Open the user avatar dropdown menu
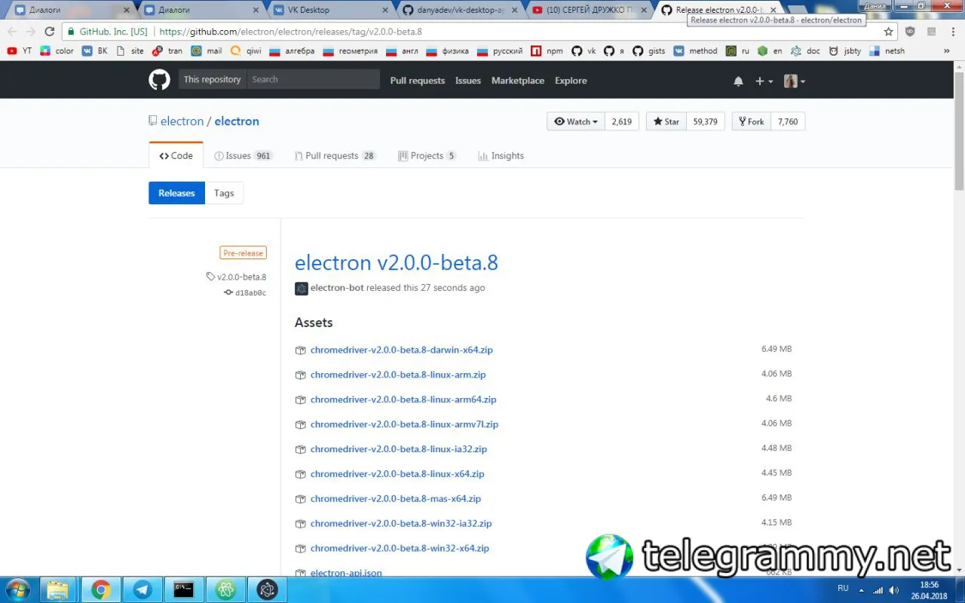This screenshot has height=603, width=965. [795, 81]
